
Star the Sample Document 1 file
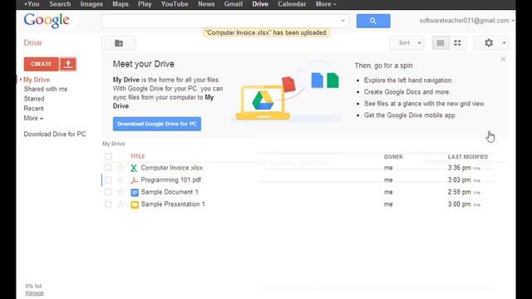point(121,192)
